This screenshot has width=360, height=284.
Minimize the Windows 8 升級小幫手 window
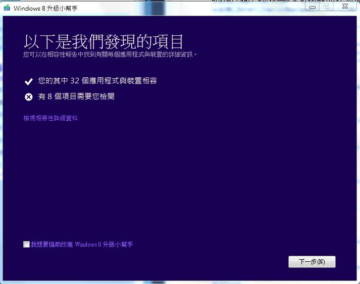click(x=312, y=7)
